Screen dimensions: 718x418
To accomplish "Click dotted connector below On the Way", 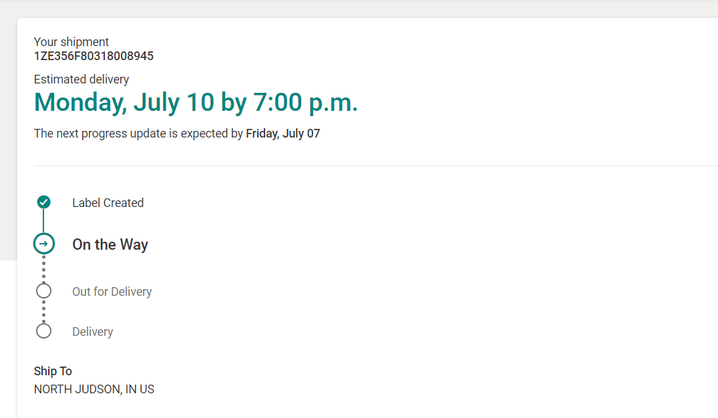I will (43, 268).
